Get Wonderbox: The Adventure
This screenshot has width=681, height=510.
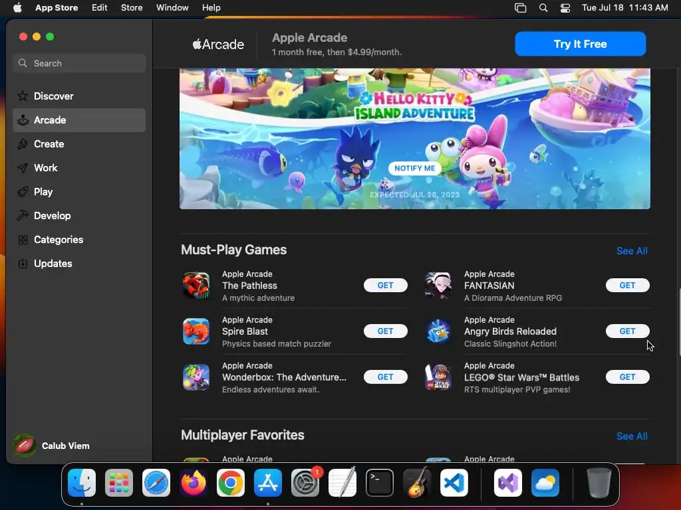(x=385, y=377)
